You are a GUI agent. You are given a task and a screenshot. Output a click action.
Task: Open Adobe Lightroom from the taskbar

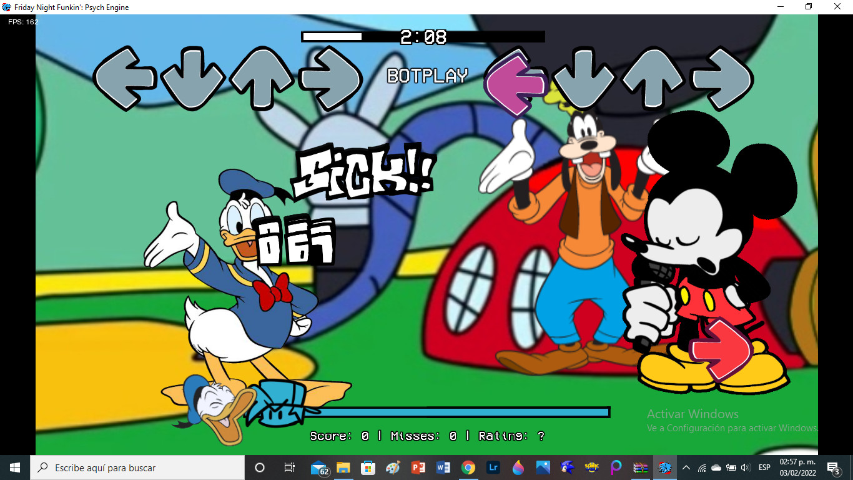coord(493,467)
